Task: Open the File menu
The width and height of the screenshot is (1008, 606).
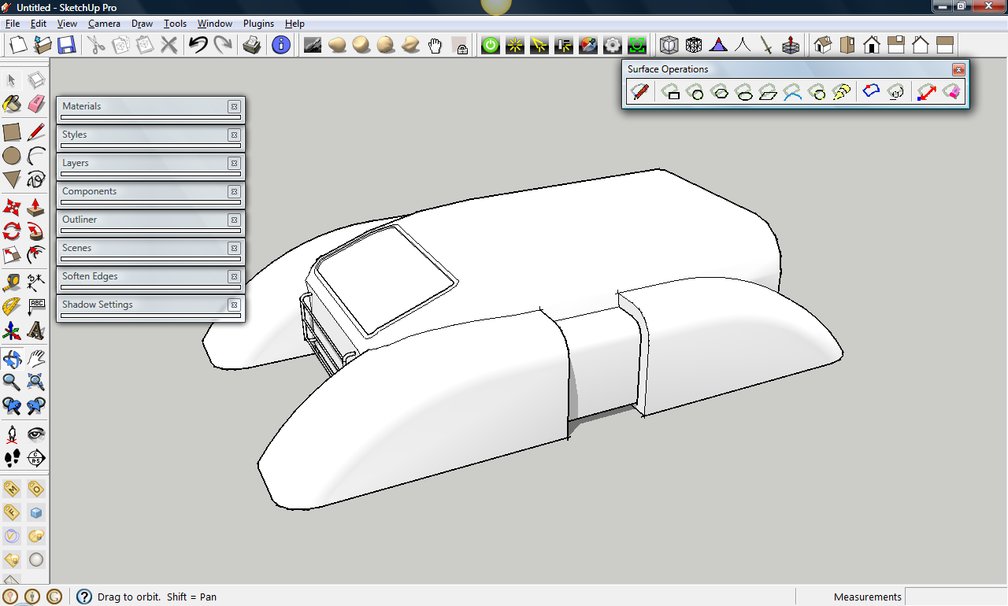Action: pyautogui.click(x=13, y=24)
